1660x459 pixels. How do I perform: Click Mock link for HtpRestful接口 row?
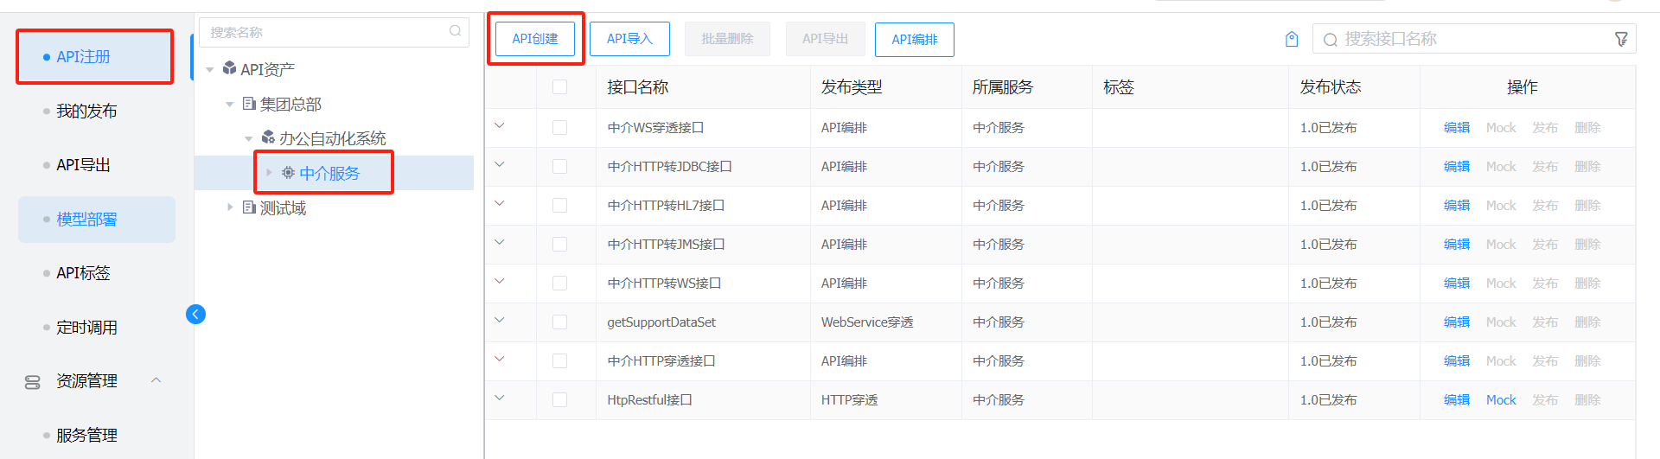coord(1501,399)
